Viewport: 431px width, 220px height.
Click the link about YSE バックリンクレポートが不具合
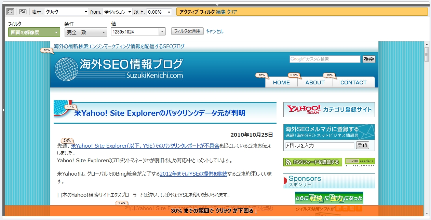(x=145, y=146)
